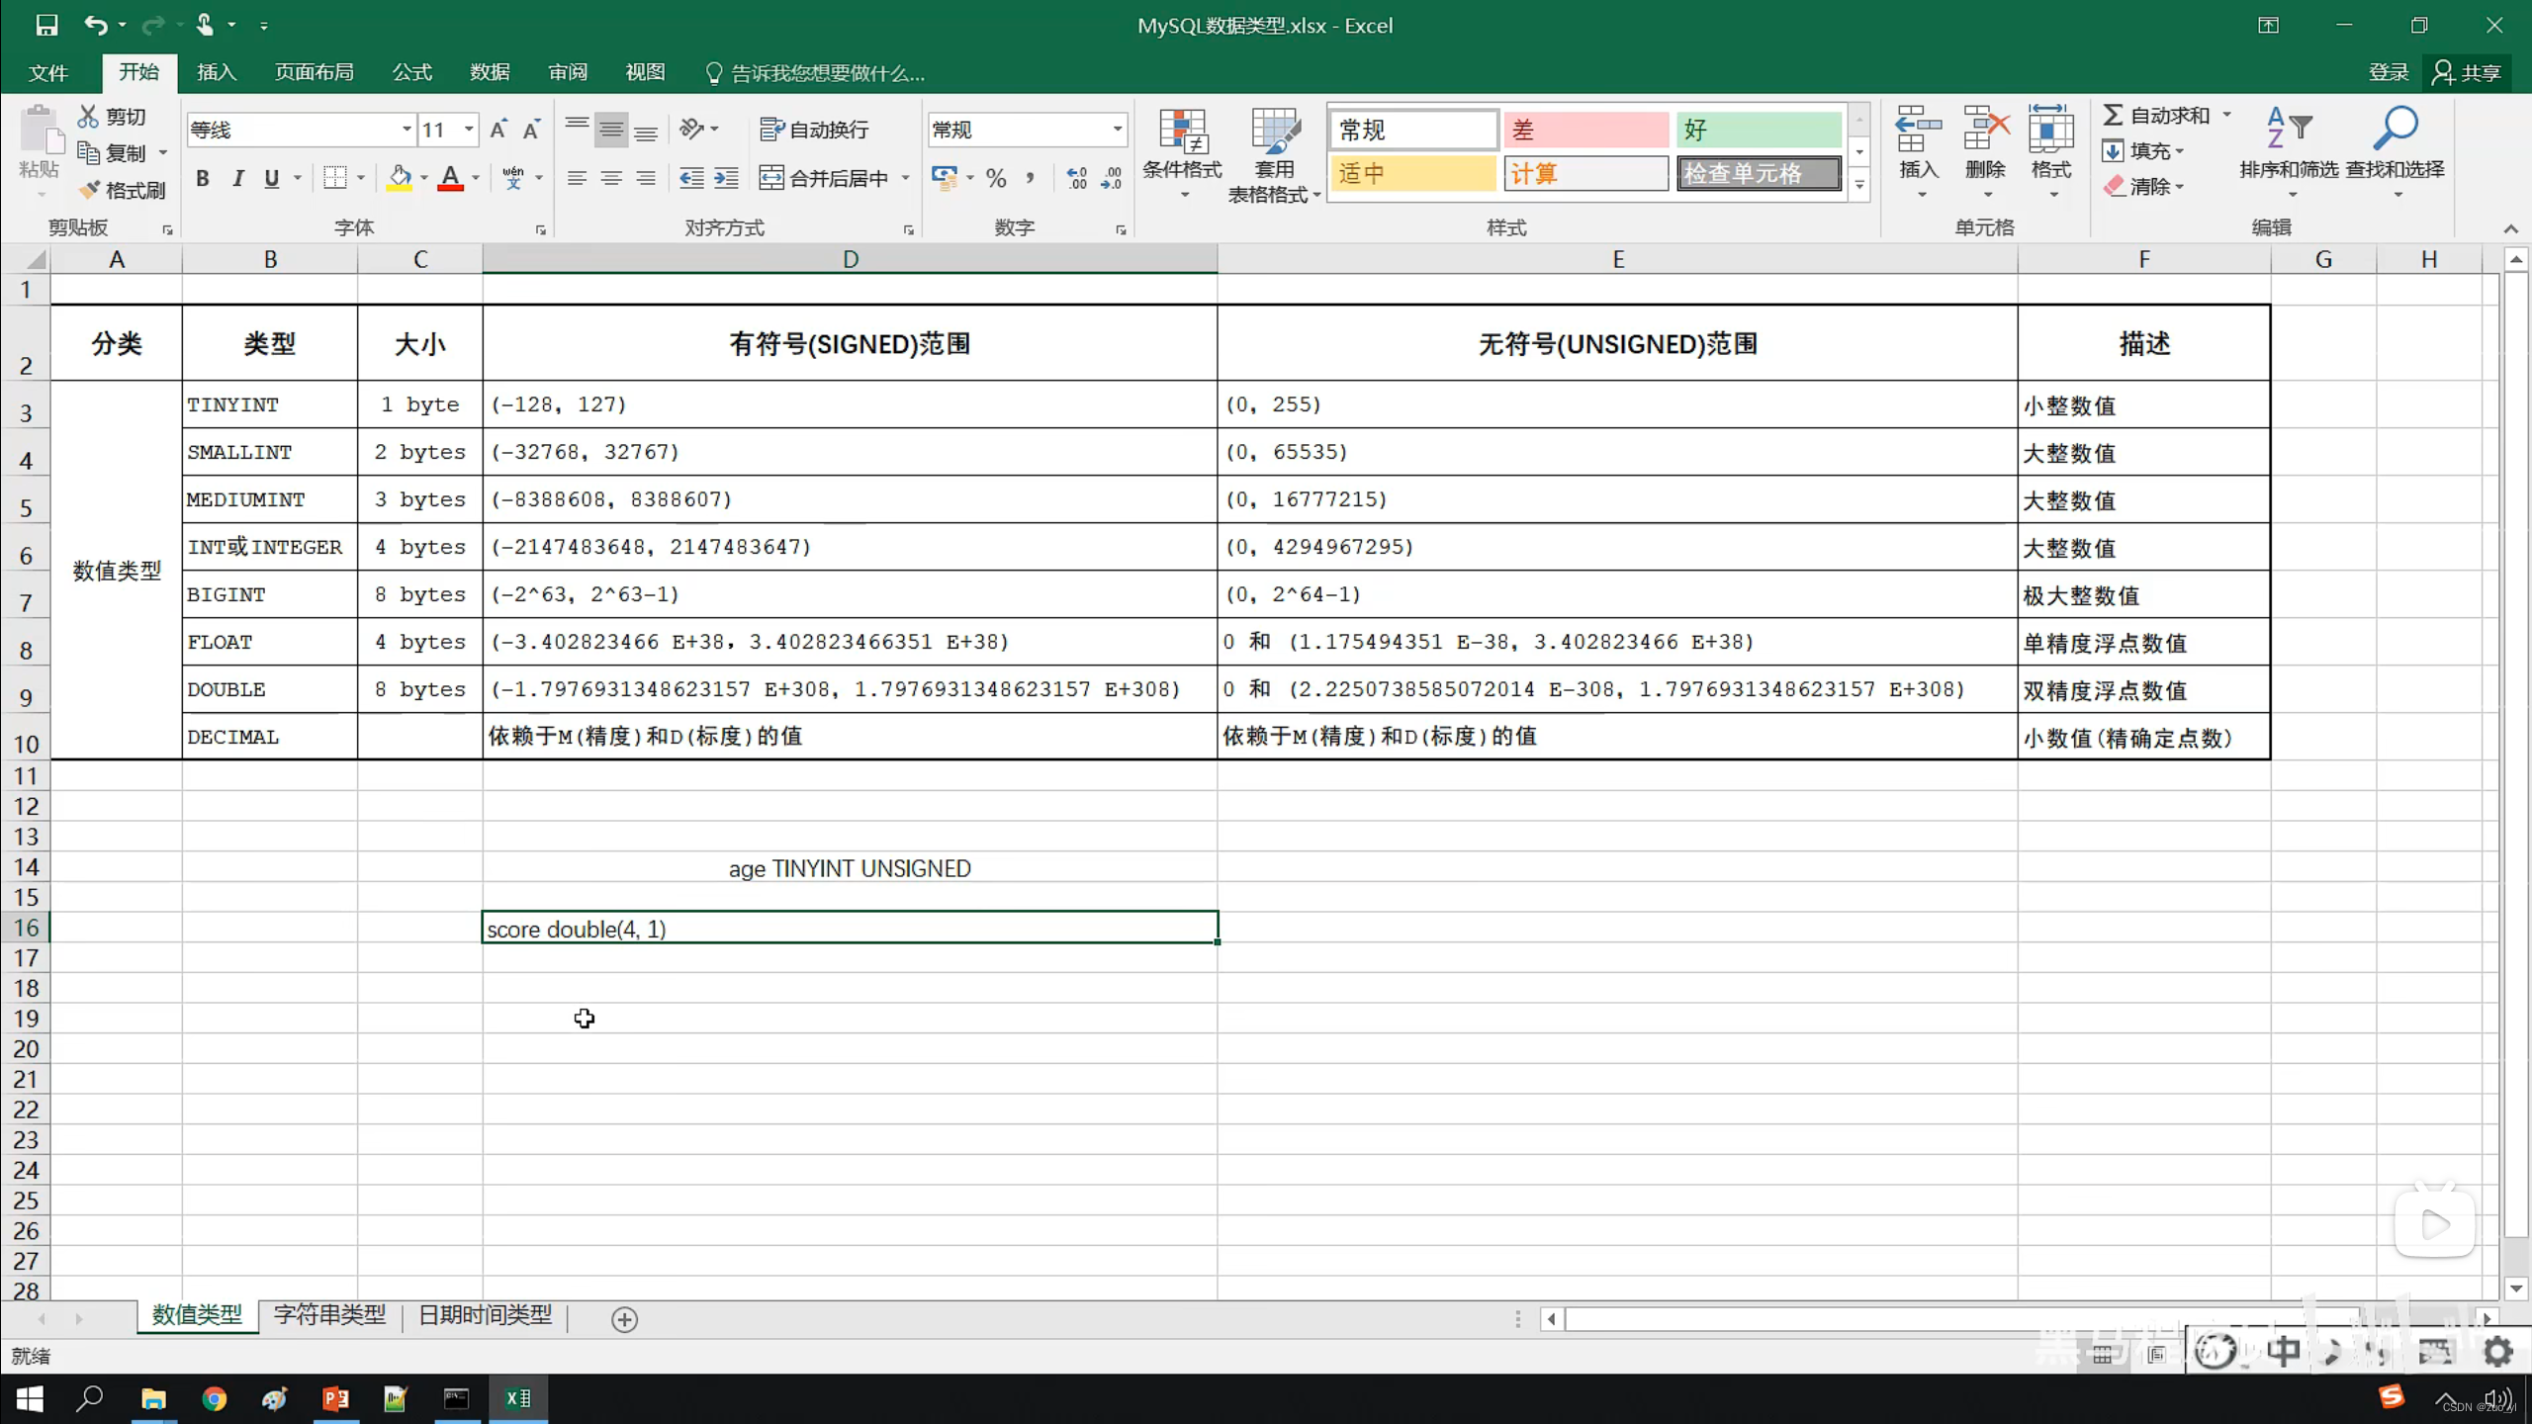Toggle Bold formatting
This screenshot has width=2532, height=1424.
(x=203, y=178)
